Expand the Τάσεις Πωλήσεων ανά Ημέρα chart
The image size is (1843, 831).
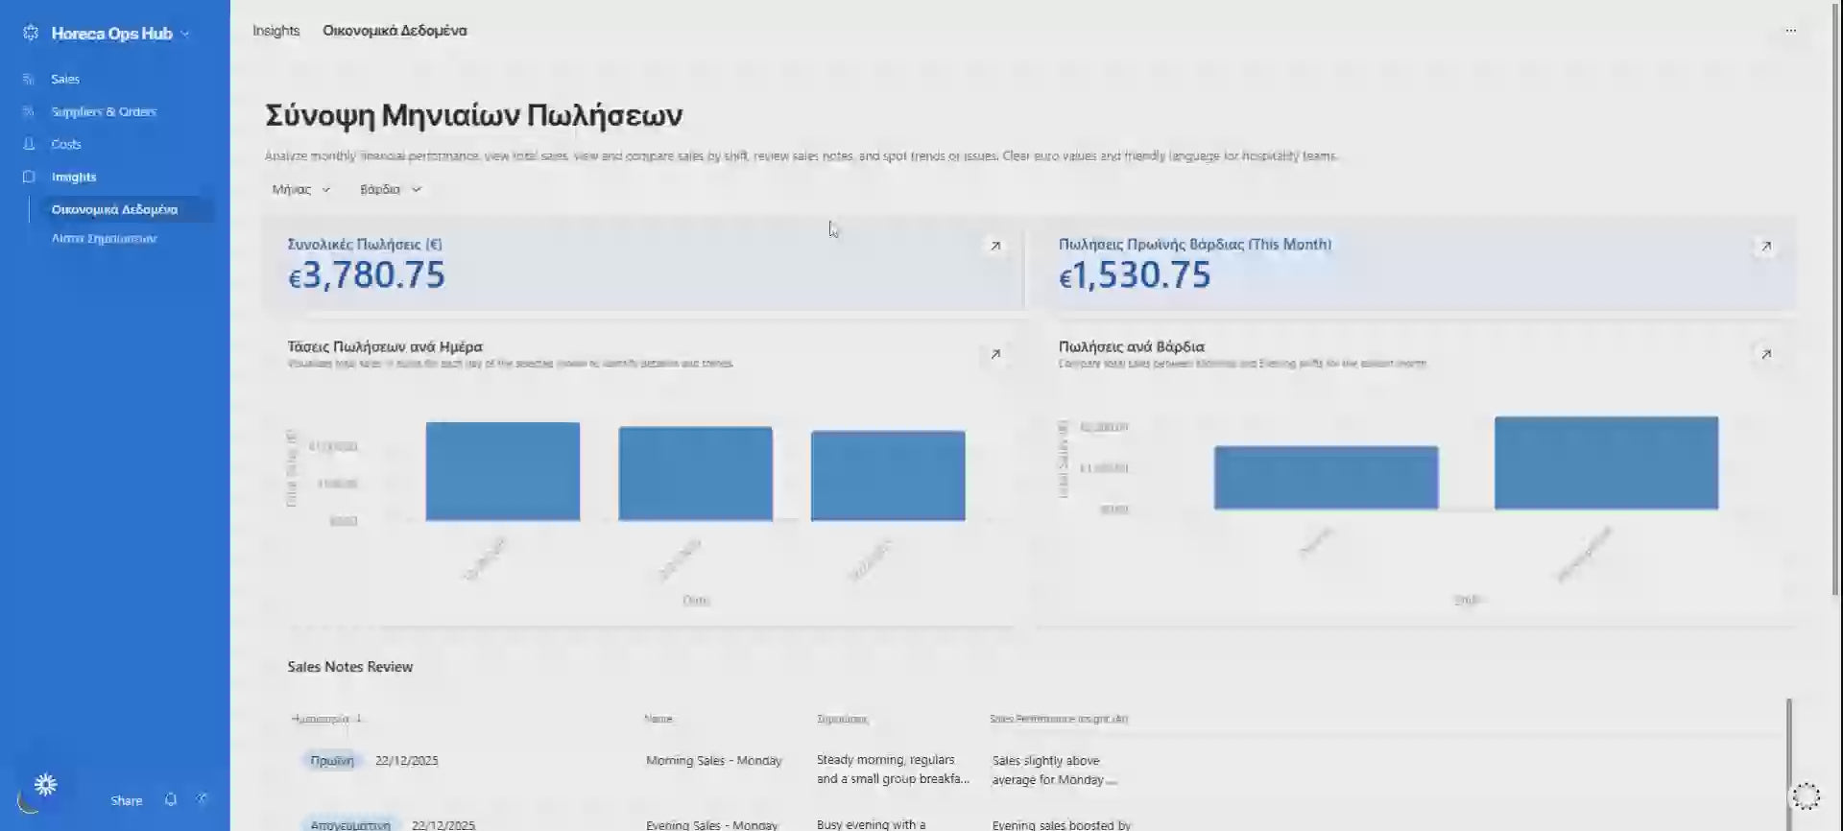pos(995,354)
